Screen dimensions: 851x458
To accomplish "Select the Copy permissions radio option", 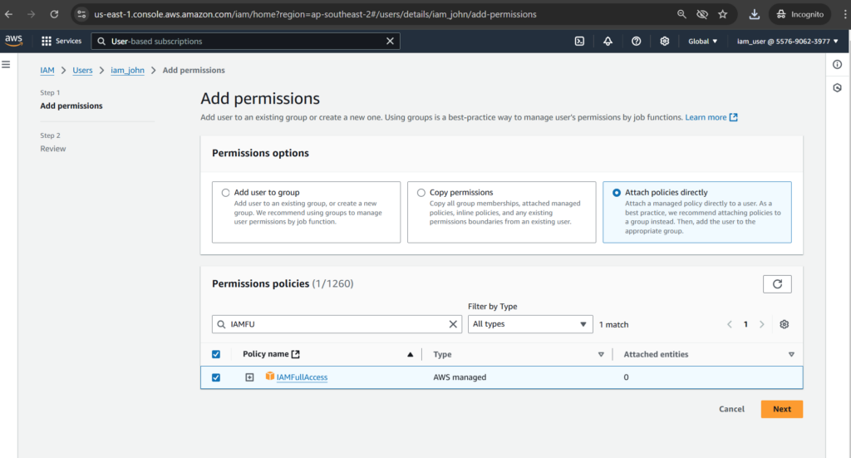I will (421, 193).
